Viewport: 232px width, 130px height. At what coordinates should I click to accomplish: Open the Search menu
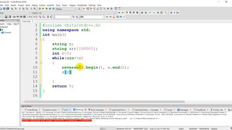point(13,5)
